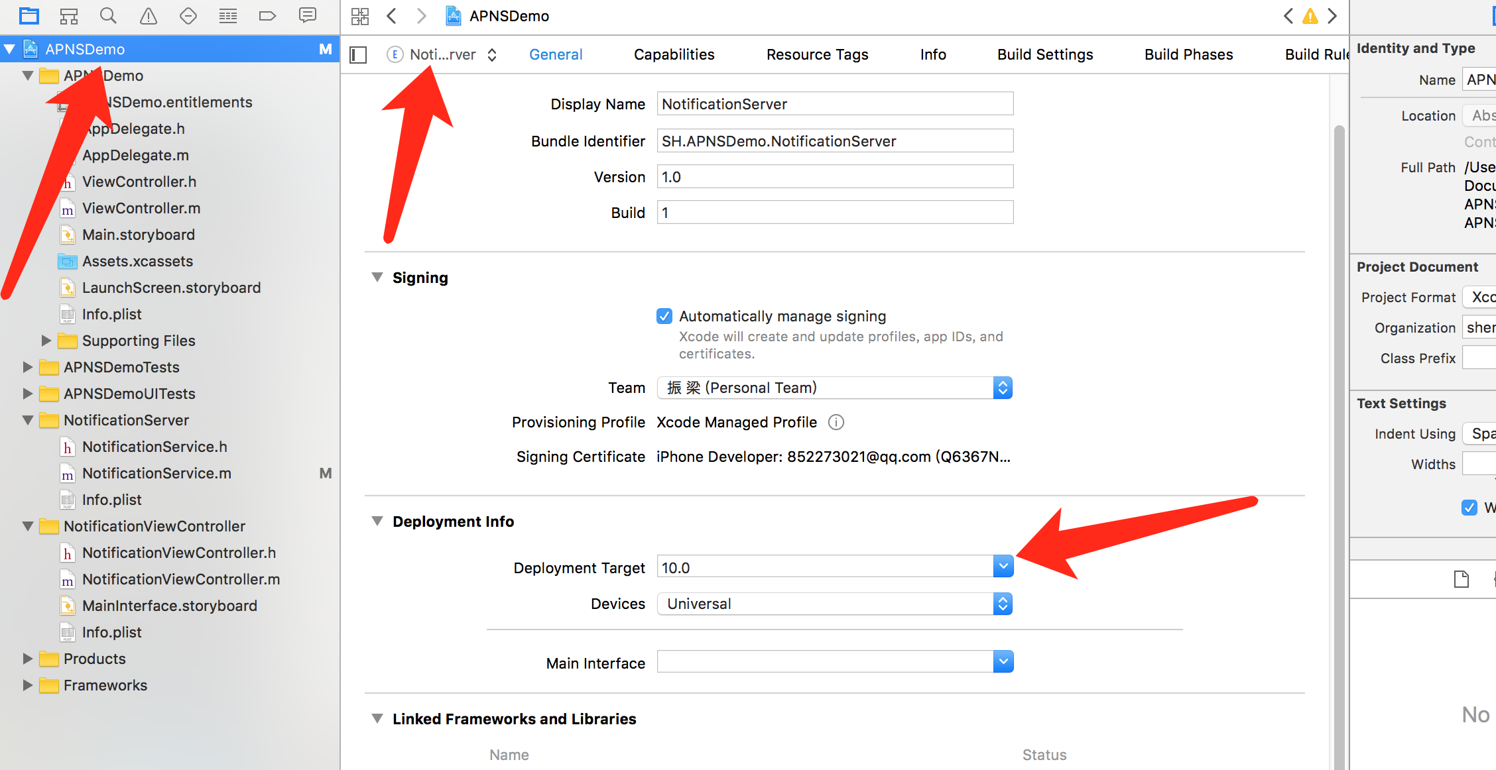1496x770 pixels.
Task: Open Deployment Target dropdown arrow
Action: coord(1003,567)
